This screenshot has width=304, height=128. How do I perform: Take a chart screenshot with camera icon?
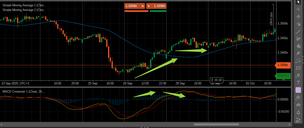298,105
